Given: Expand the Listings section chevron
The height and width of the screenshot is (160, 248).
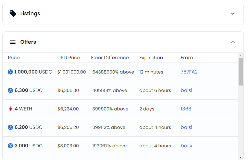Looking at the screenshot, I should coord(233,14).
